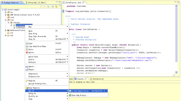Click the highlighted Run As entry
181x101 pixels.
tap(47, 91)
